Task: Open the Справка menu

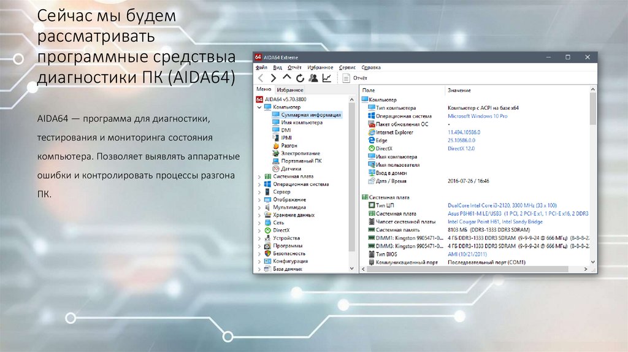Action: click(371, 67)
